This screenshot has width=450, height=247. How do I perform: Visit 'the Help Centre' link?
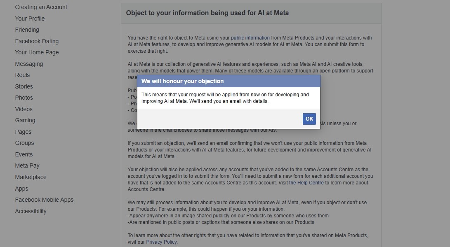[x=306, y=183]
